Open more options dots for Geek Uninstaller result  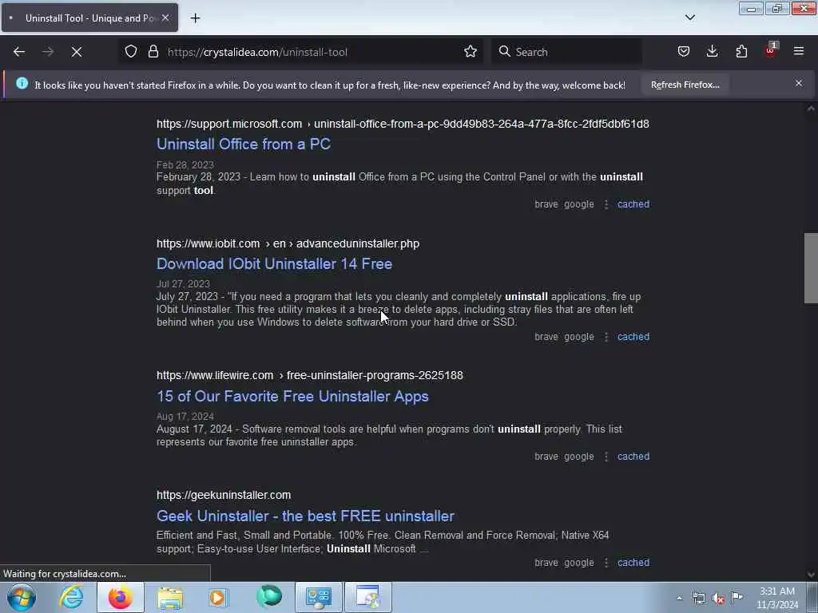[x=606, y=563]
